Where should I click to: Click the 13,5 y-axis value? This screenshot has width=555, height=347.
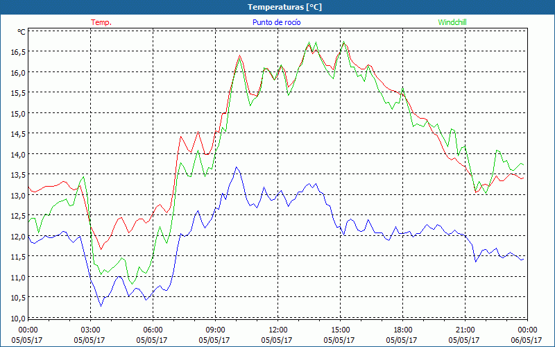pyautogui.click(x=18, y=175)
